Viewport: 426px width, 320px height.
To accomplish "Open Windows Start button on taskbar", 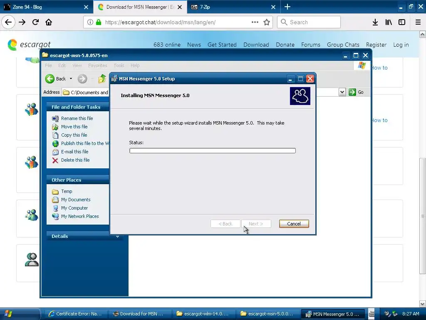I will click(x=20, y=314).
